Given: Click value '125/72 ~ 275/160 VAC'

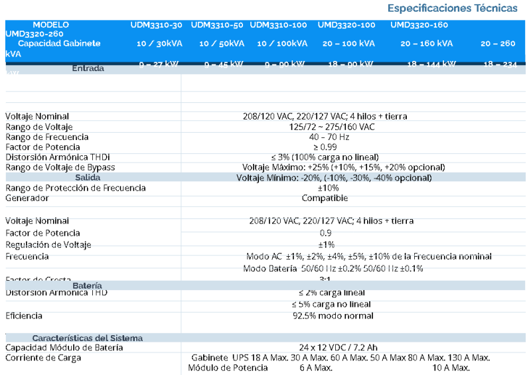Looking at the screenshot, I should pyautogui.click(x=331, y=127).
